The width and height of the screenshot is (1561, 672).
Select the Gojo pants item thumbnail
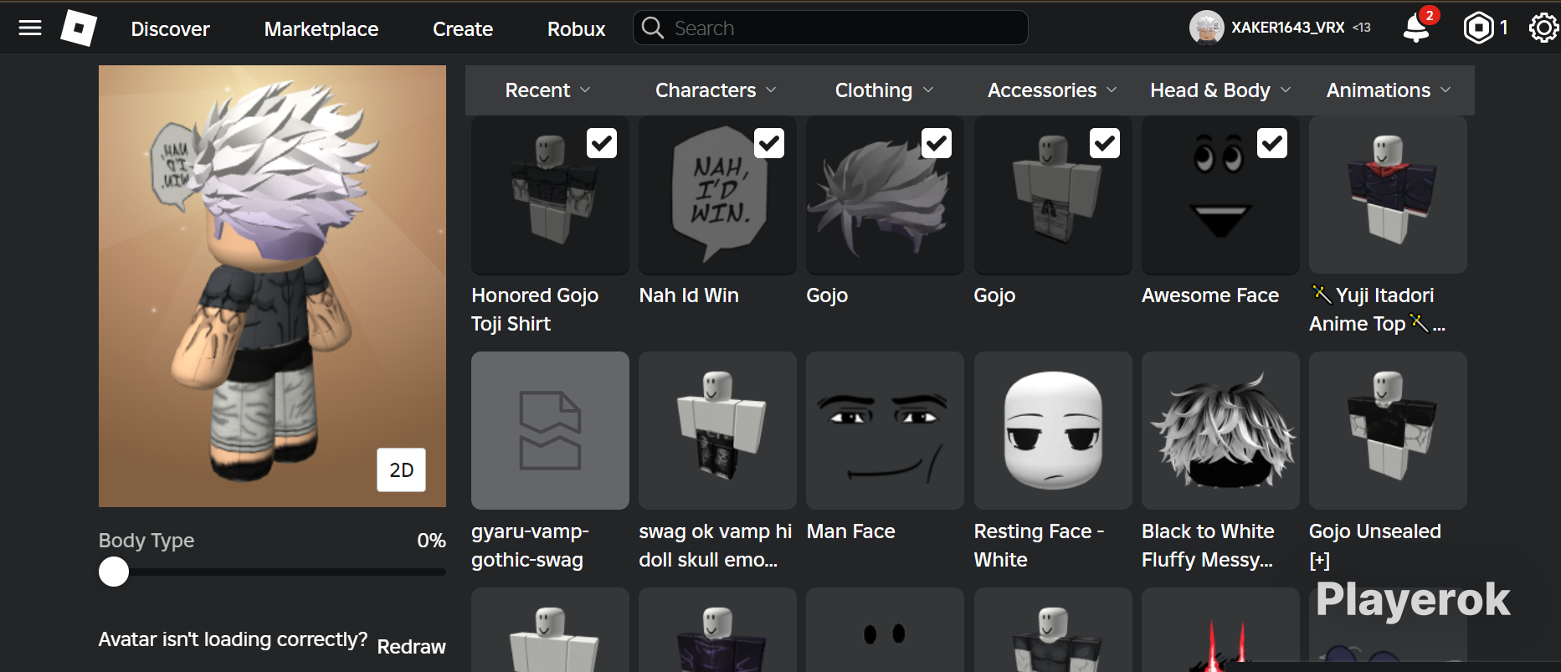pos(1053,195)
